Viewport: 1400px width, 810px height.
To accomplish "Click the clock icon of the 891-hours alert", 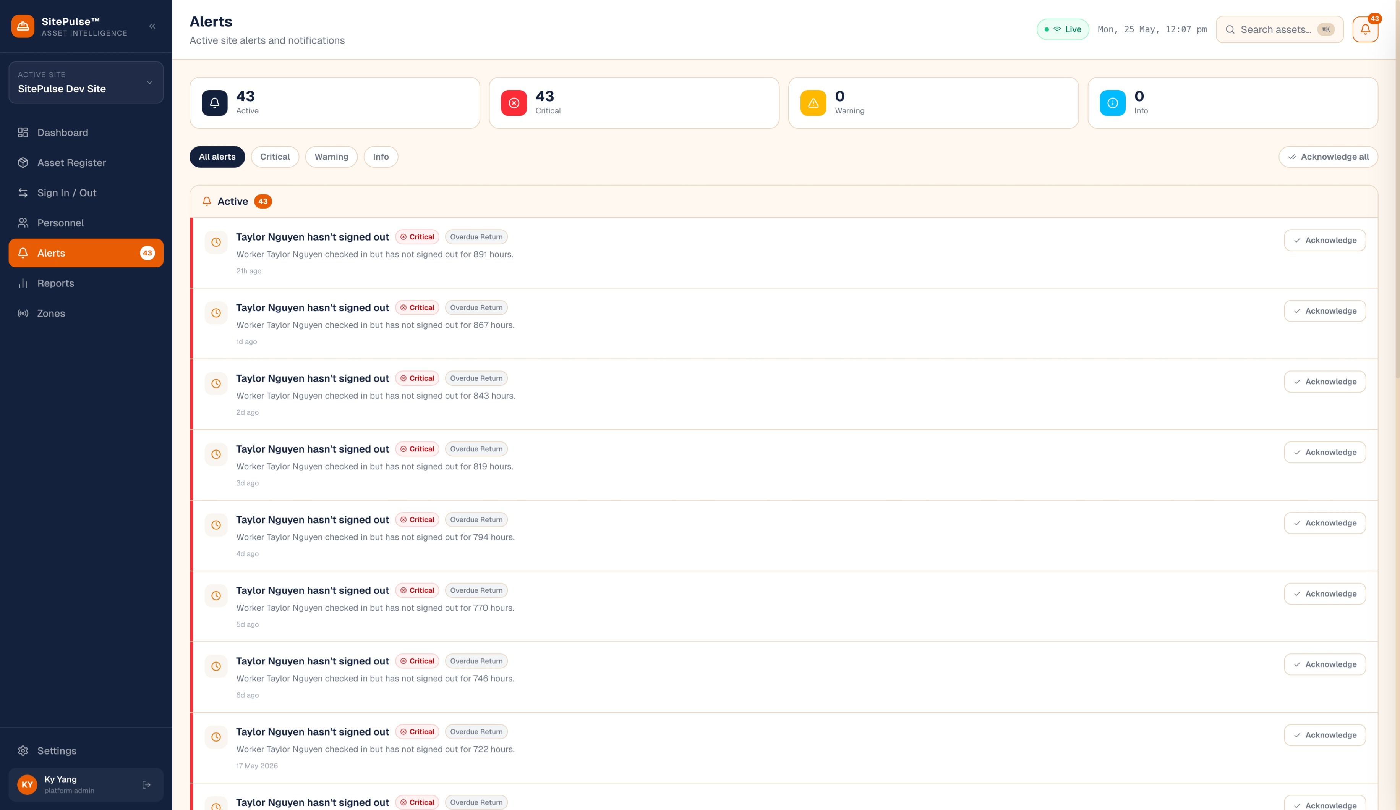I will [x=216, y=242].
